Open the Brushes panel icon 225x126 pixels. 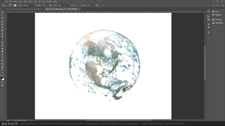tap(208, 16)
